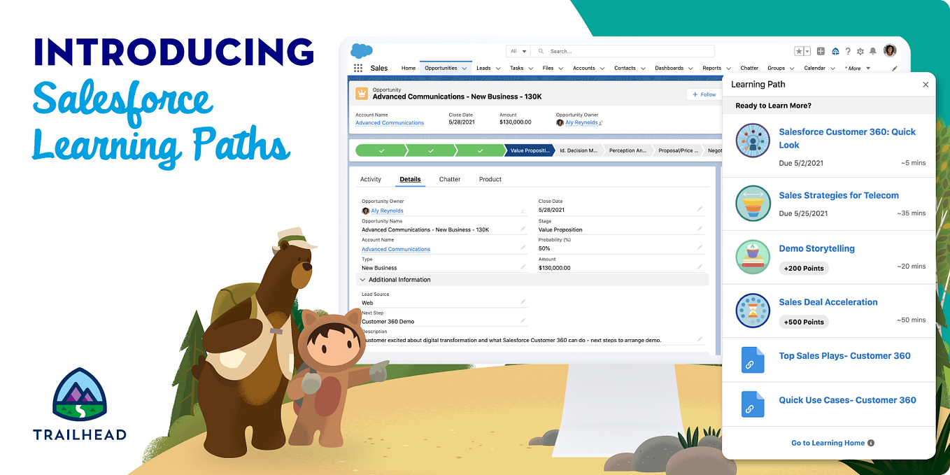Edit the Close Date field pencil
Viewport: 950px width, 475px height.
coord(700,208)
